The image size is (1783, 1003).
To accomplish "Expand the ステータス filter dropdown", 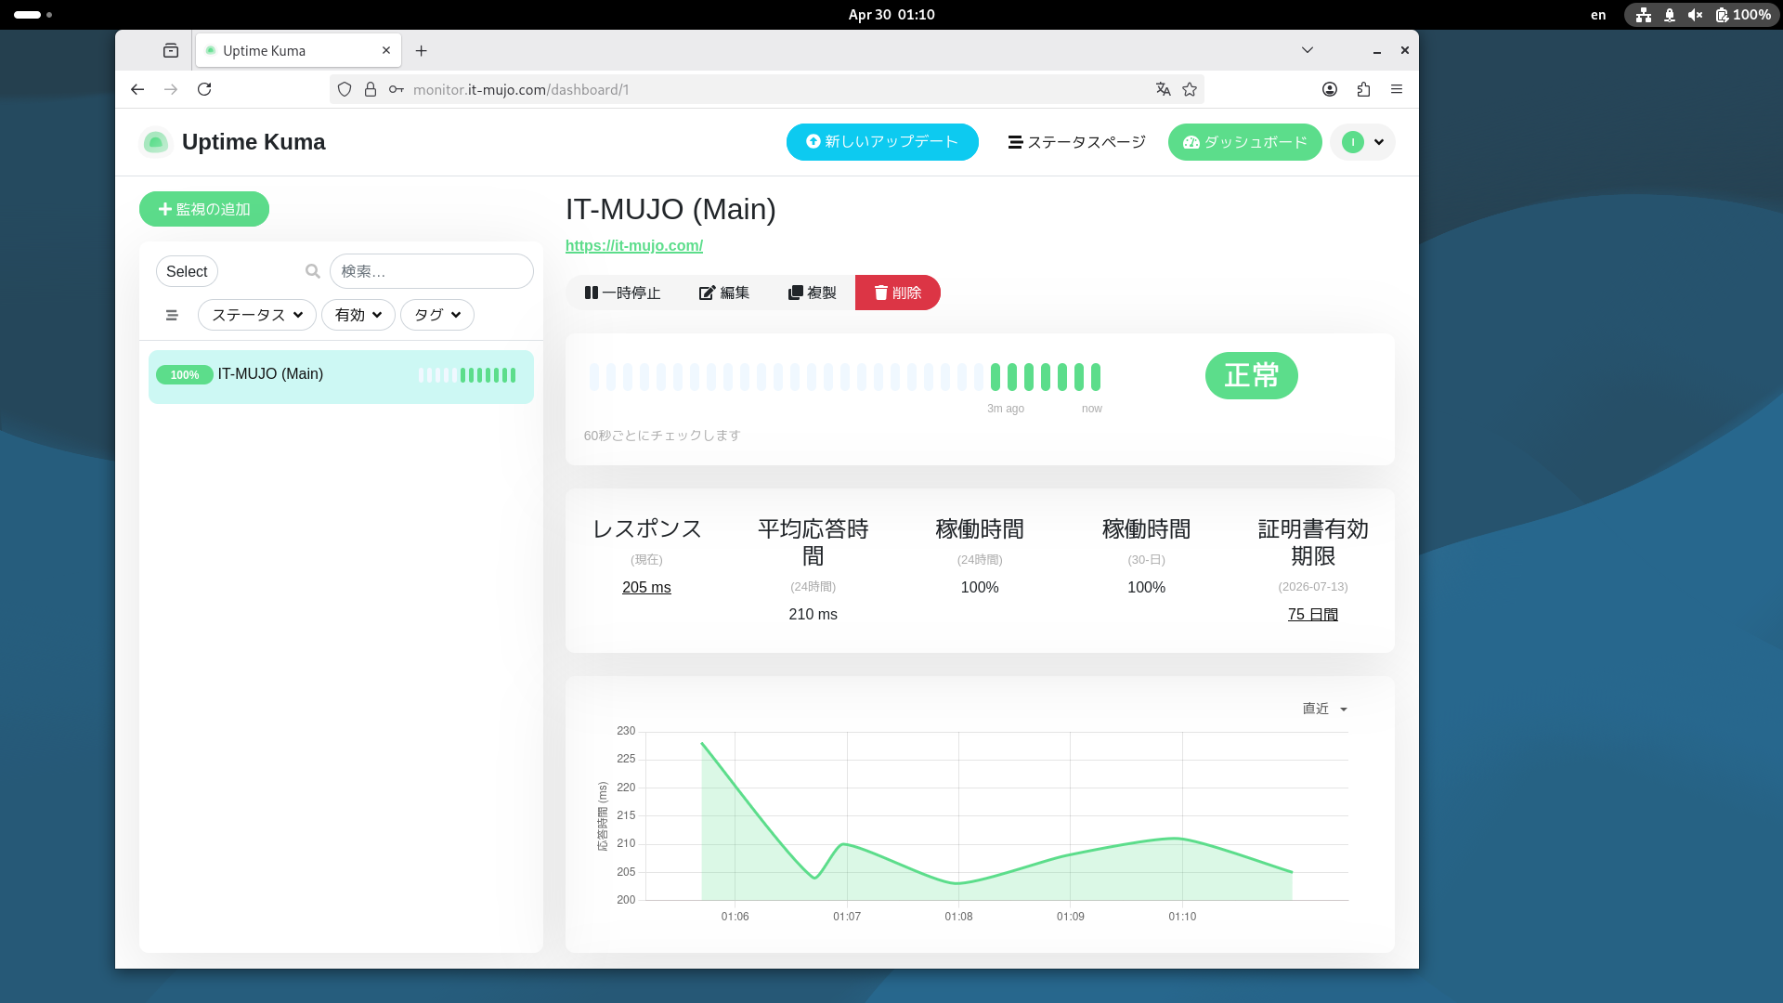I will click(x=257, y=315).
